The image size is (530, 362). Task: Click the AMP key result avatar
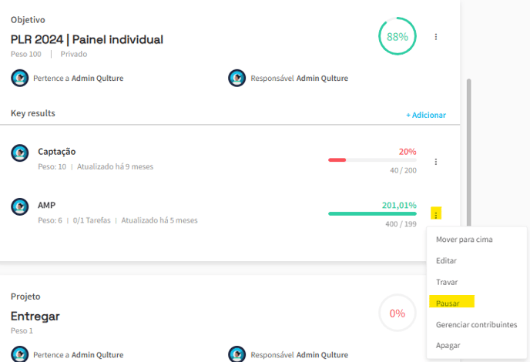[x=19, y=206]
